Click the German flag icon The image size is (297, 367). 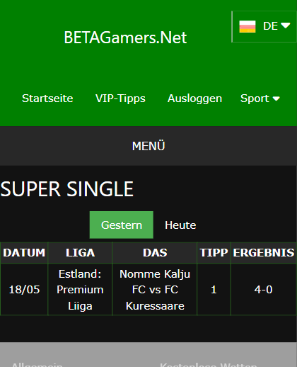248,26
